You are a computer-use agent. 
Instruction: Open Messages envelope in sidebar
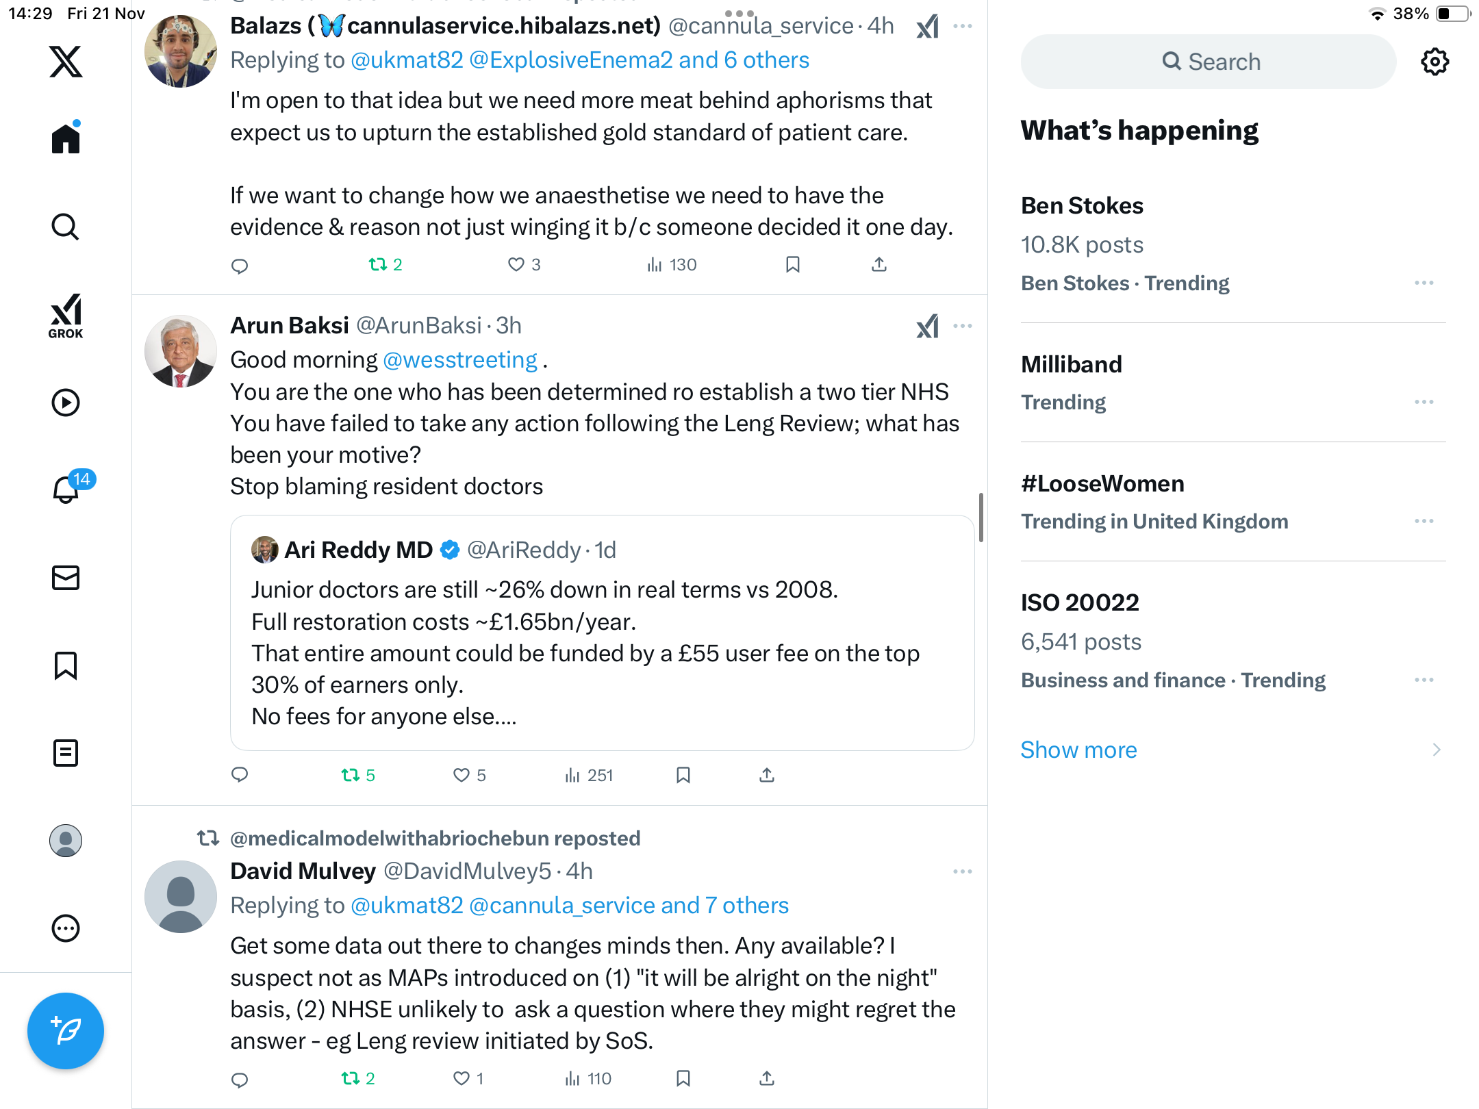(x=66, y=578)
